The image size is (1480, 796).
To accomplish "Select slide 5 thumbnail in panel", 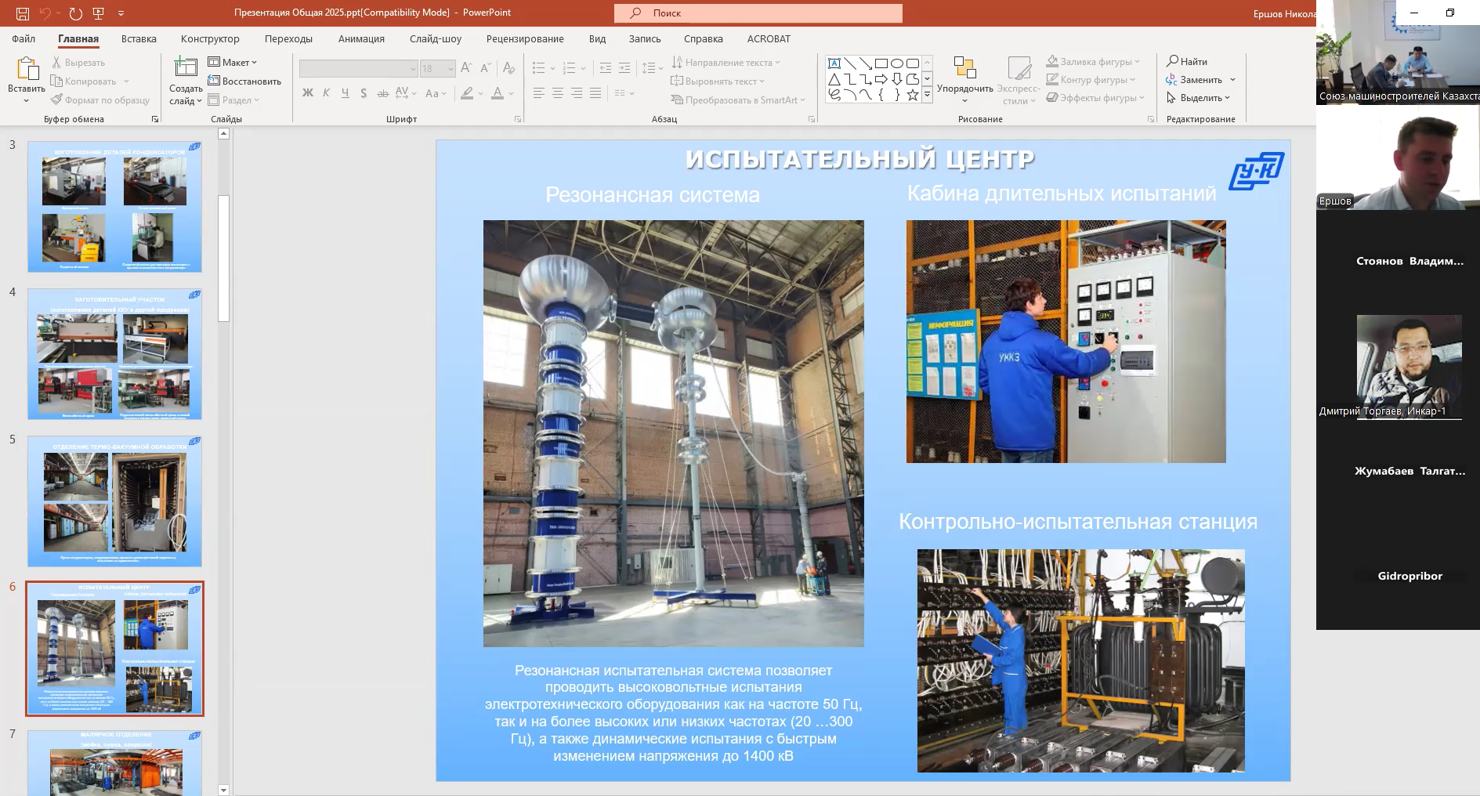I will point(114,501).
